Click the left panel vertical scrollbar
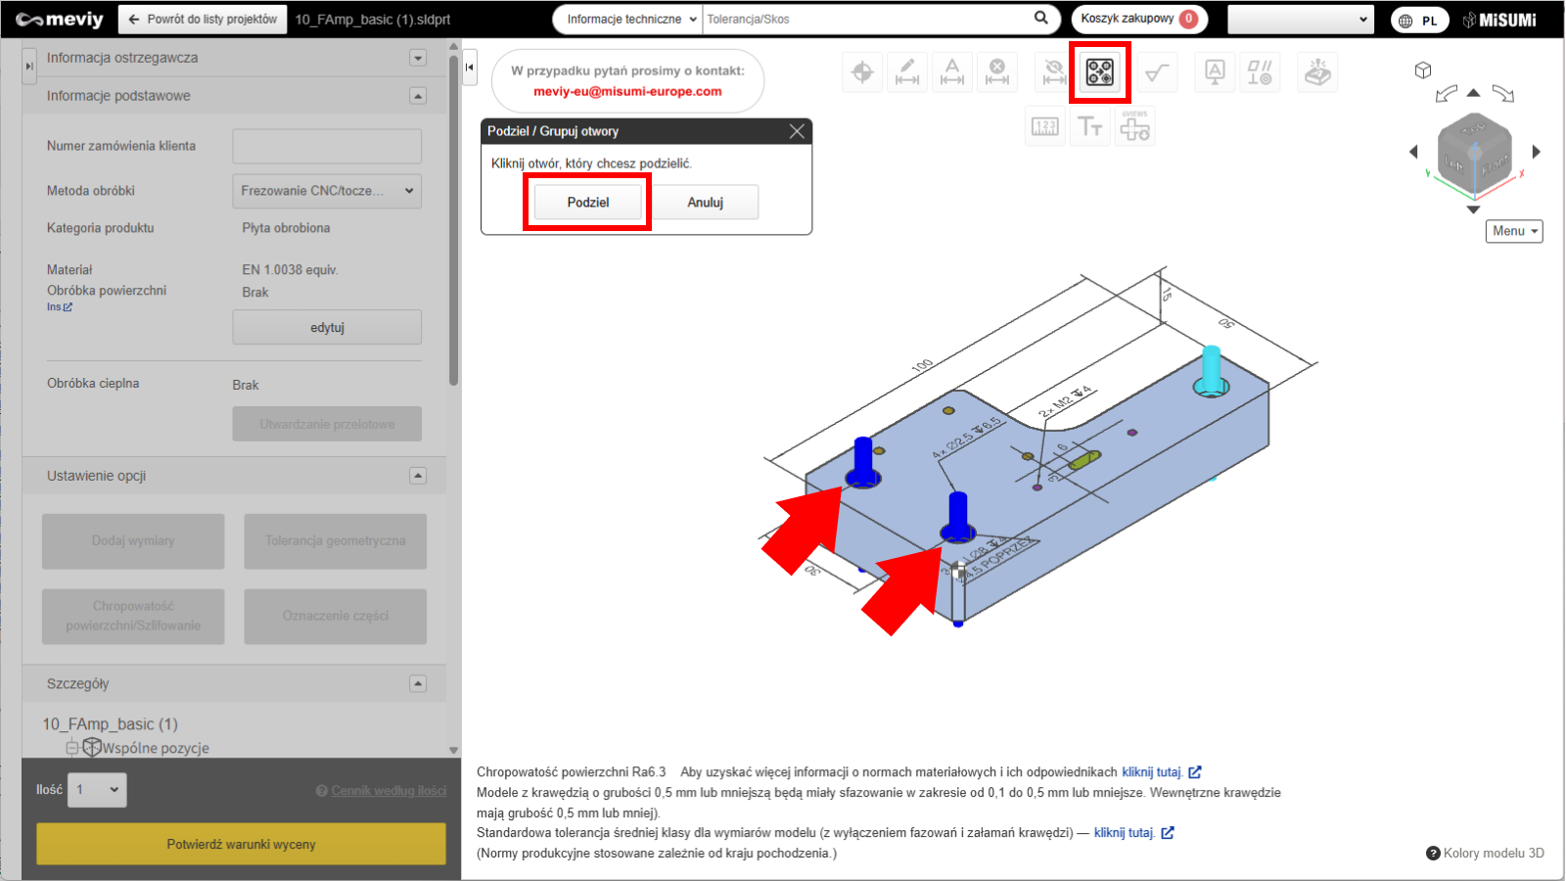The image size is (1566, 881). pos(453,215)
